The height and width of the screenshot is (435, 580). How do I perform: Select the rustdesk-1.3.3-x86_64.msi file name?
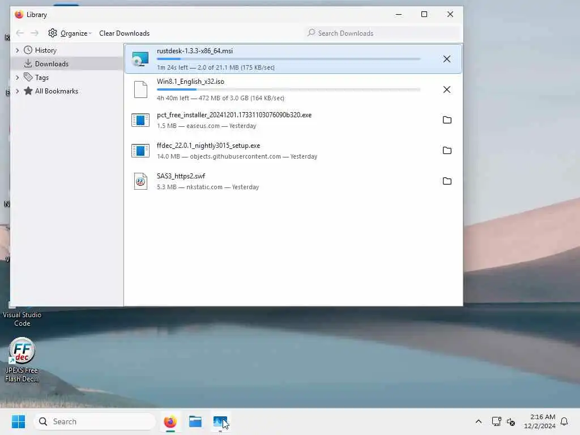point(195,51)
